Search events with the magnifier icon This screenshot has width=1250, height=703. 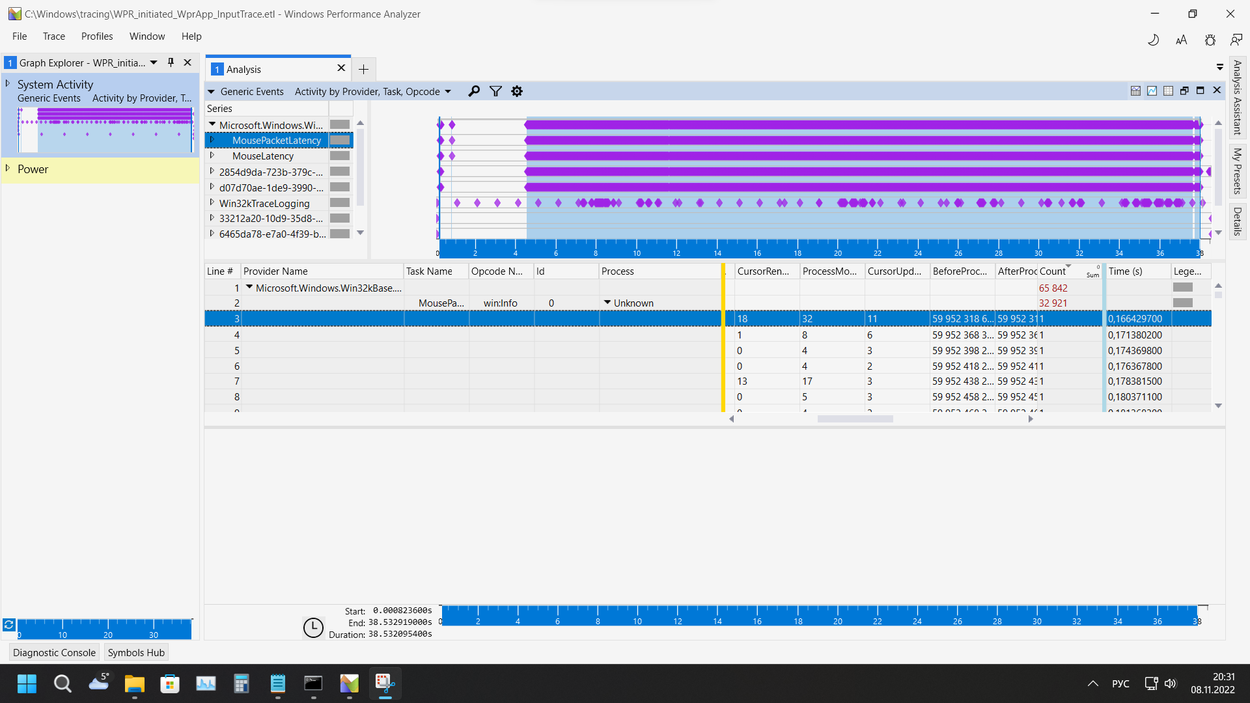[x=474, y=91]
